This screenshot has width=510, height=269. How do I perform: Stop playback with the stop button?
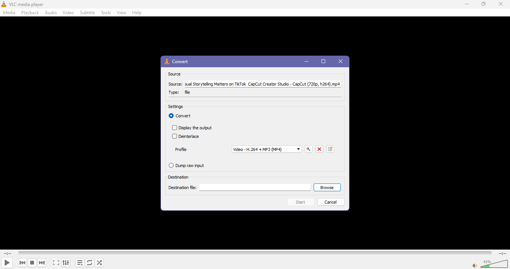coord(32,263)
